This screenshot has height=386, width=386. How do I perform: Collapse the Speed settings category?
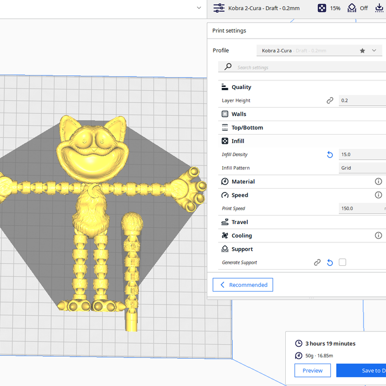302,195
